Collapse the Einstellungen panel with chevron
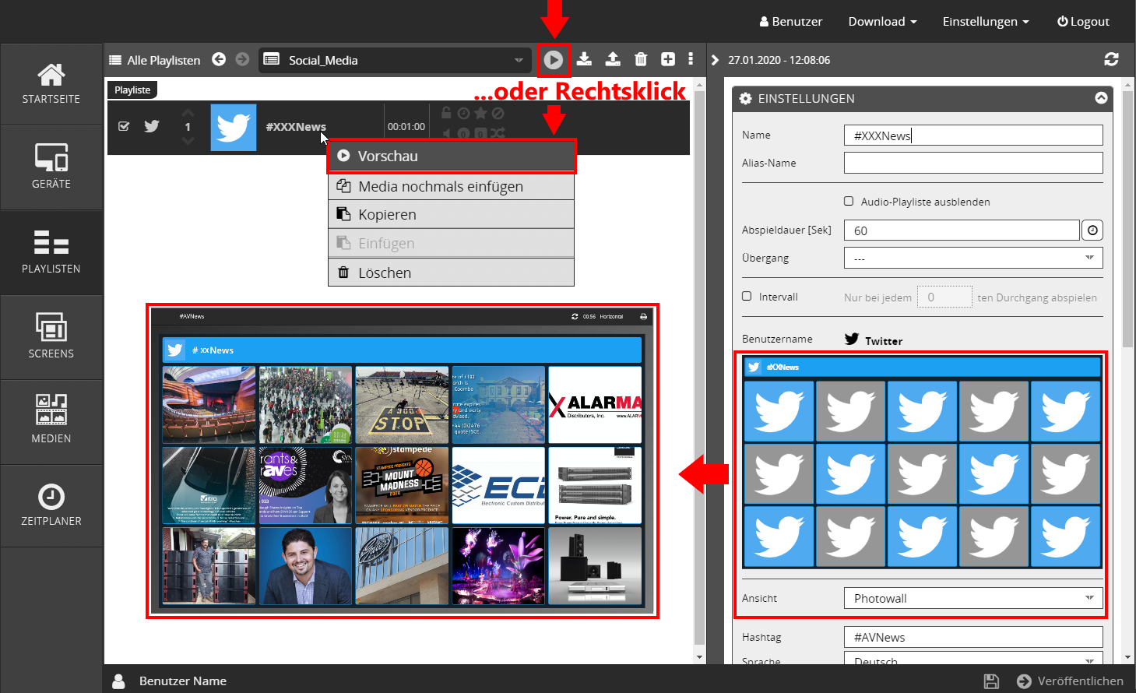1136x693 pixels. 1101,98
